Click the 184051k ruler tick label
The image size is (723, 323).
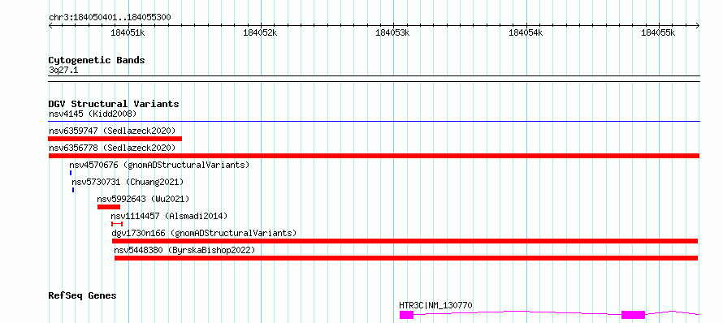click(x=128, y=32)
